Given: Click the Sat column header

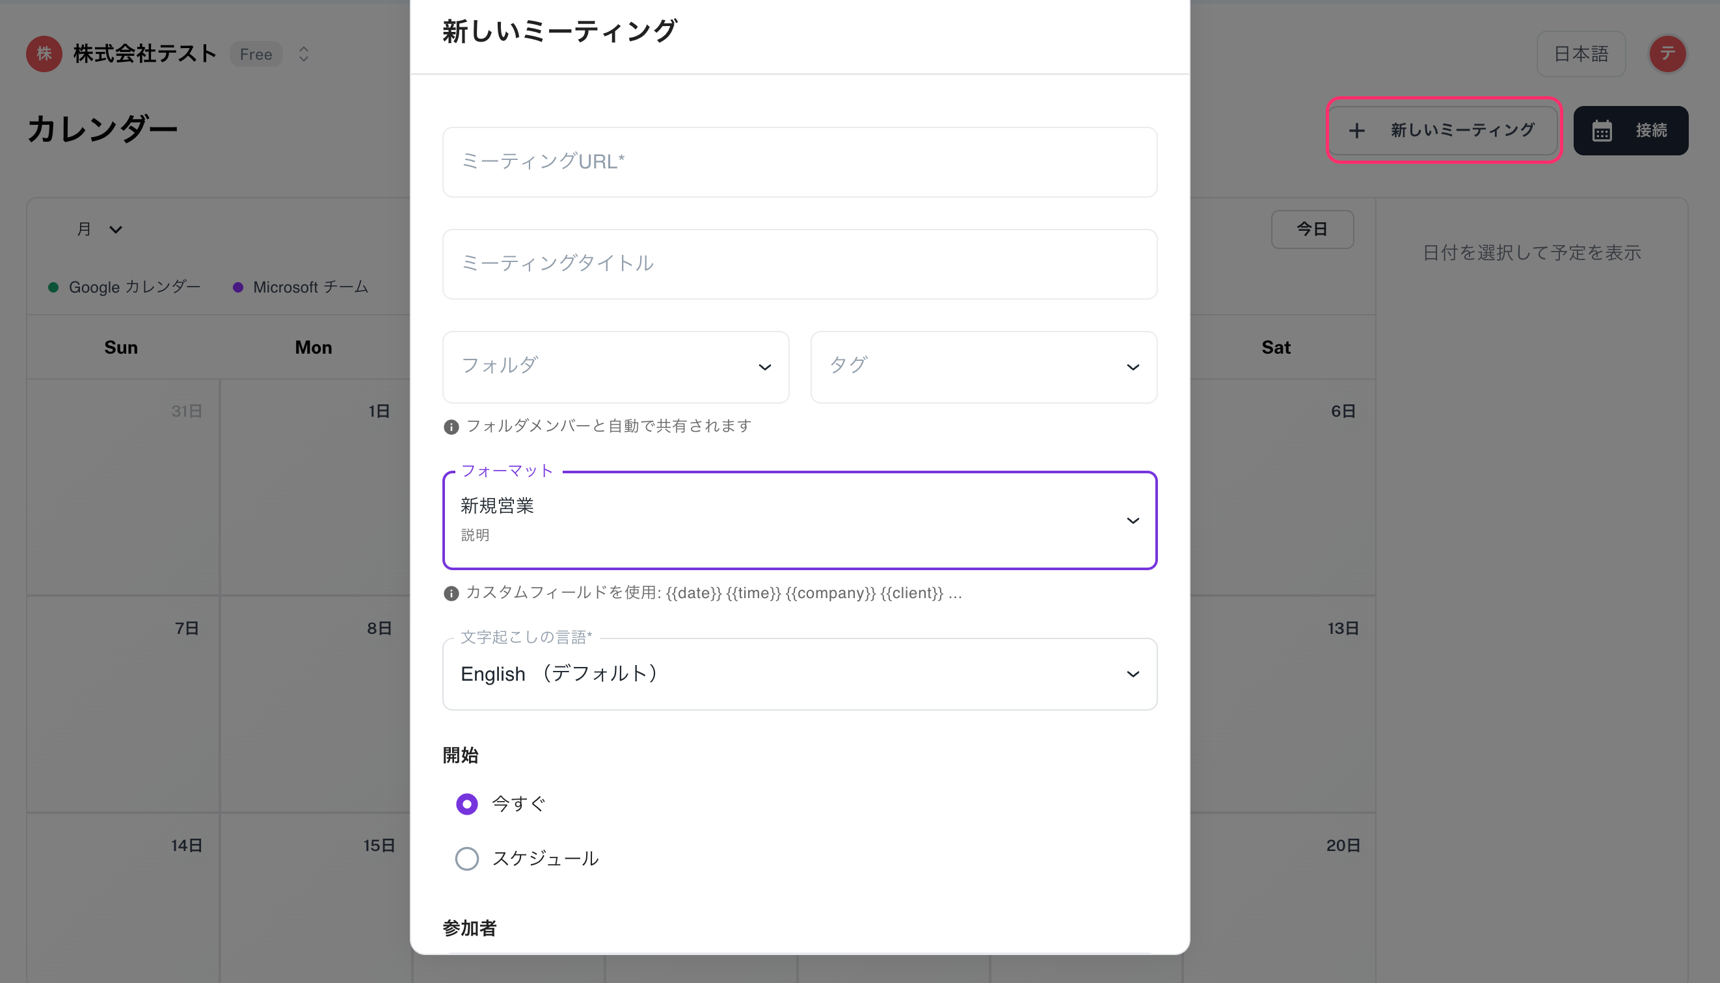Looking at the screenshot, I should (1276, 348).
